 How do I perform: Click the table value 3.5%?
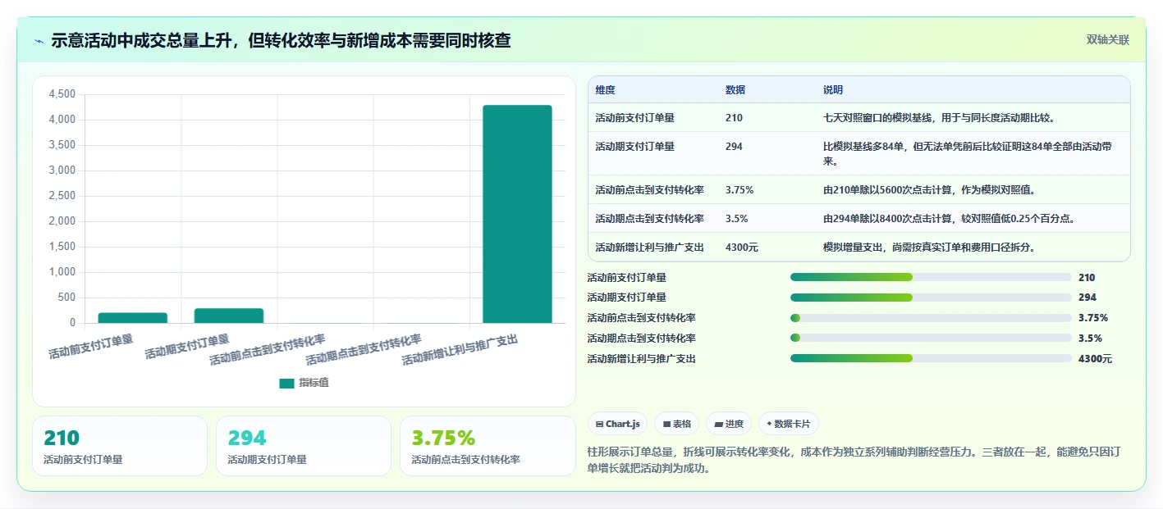(x=736, y=219)
